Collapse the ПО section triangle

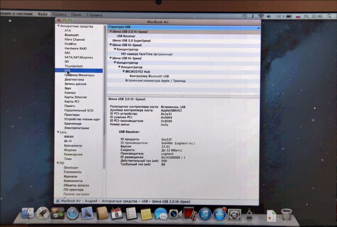pyautogui.click(x=58, y=163)
